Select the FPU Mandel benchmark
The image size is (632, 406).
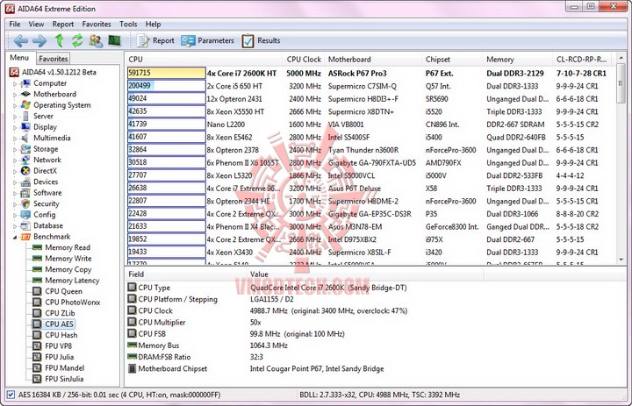pos(64,367)
